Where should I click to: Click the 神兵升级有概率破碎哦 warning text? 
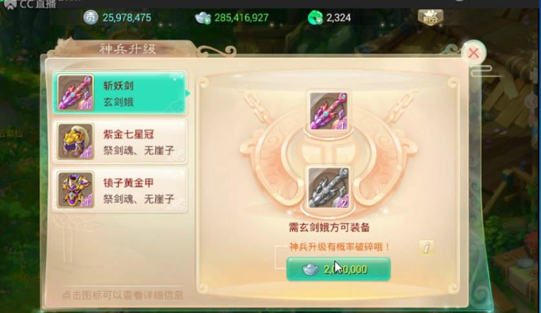tap(340, 247)
